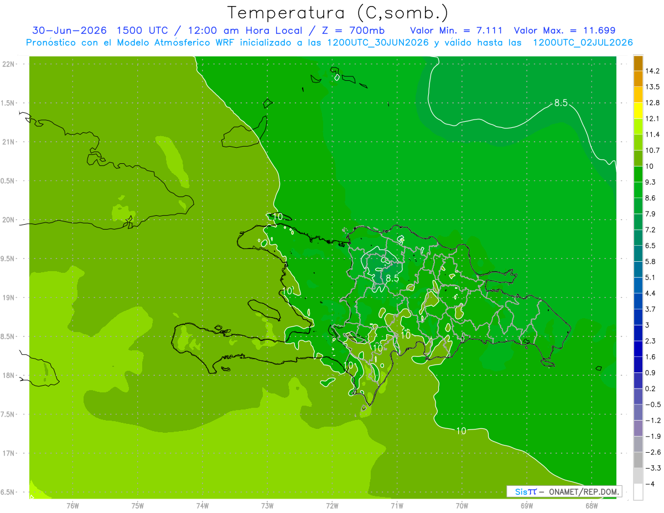The width and height of the screenshot is (664, 513).
Task: Click the legend value "12.1"
Action: (x=652, y=119)
